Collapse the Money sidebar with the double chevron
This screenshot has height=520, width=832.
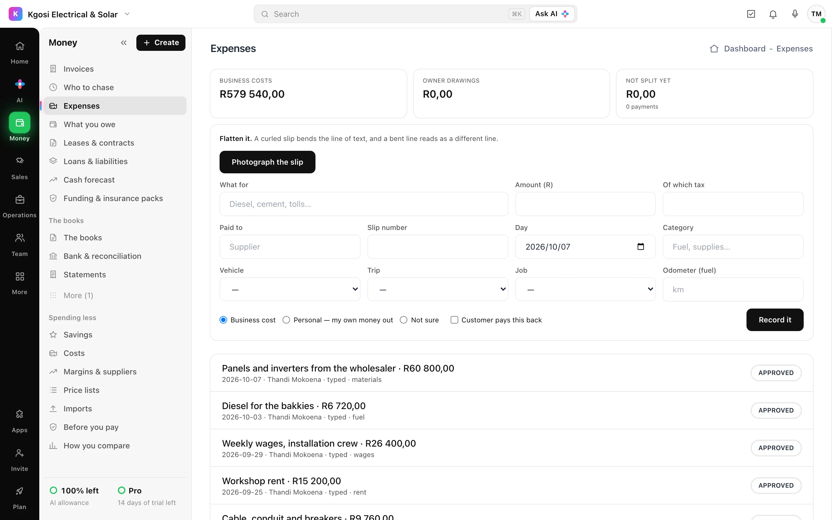point(124,43)
